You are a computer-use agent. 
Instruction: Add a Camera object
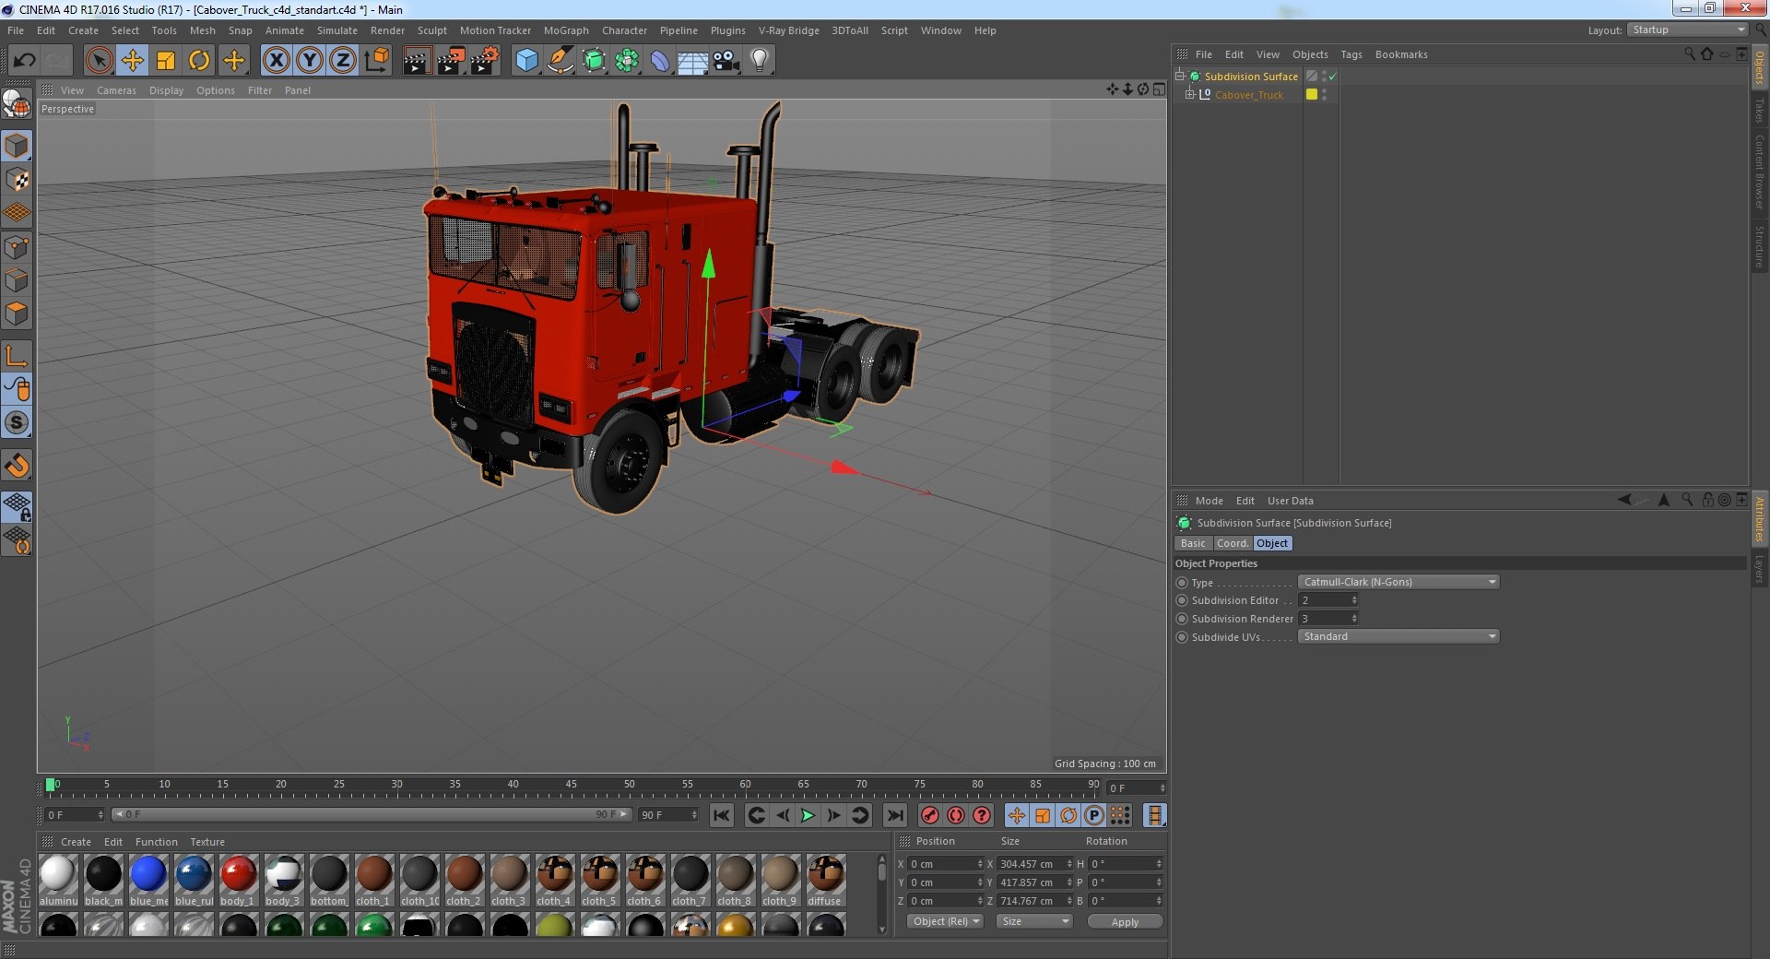[726, 61]
